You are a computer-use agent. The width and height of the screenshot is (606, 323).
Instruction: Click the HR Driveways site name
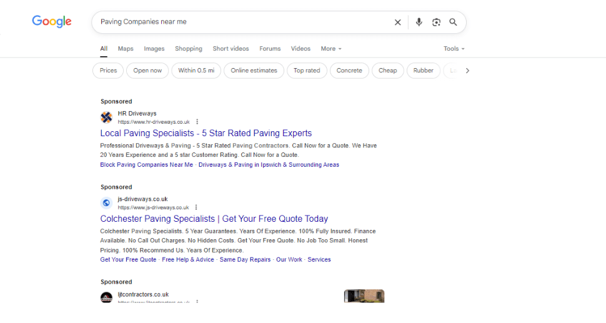[137, 114]
